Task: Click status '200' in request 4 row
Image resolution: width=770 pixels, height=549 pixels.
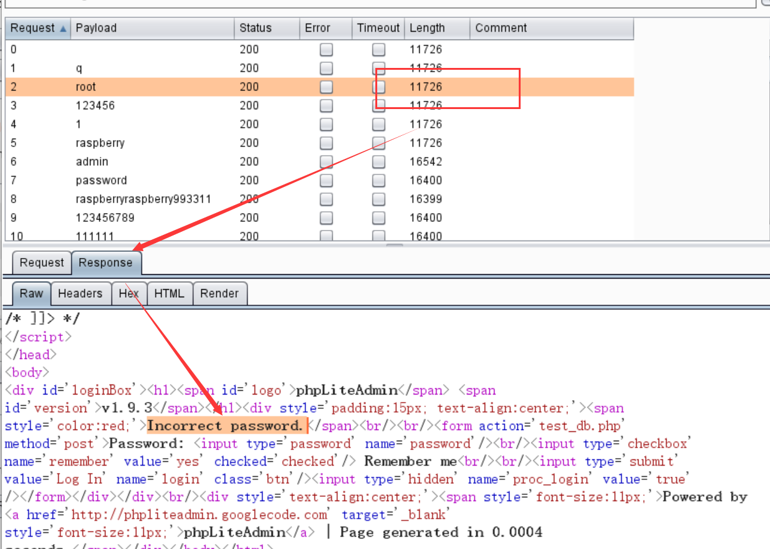Action: coord(249,125)
